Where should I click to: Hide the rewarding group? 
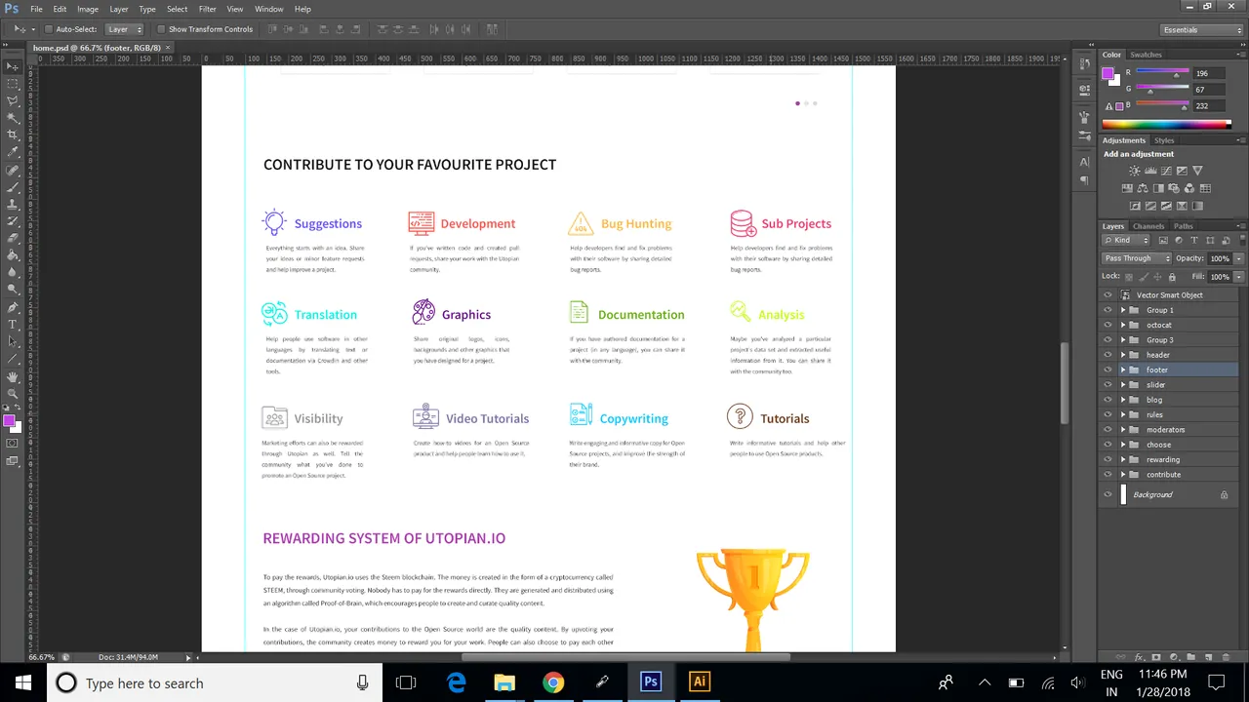[1108, 459]
